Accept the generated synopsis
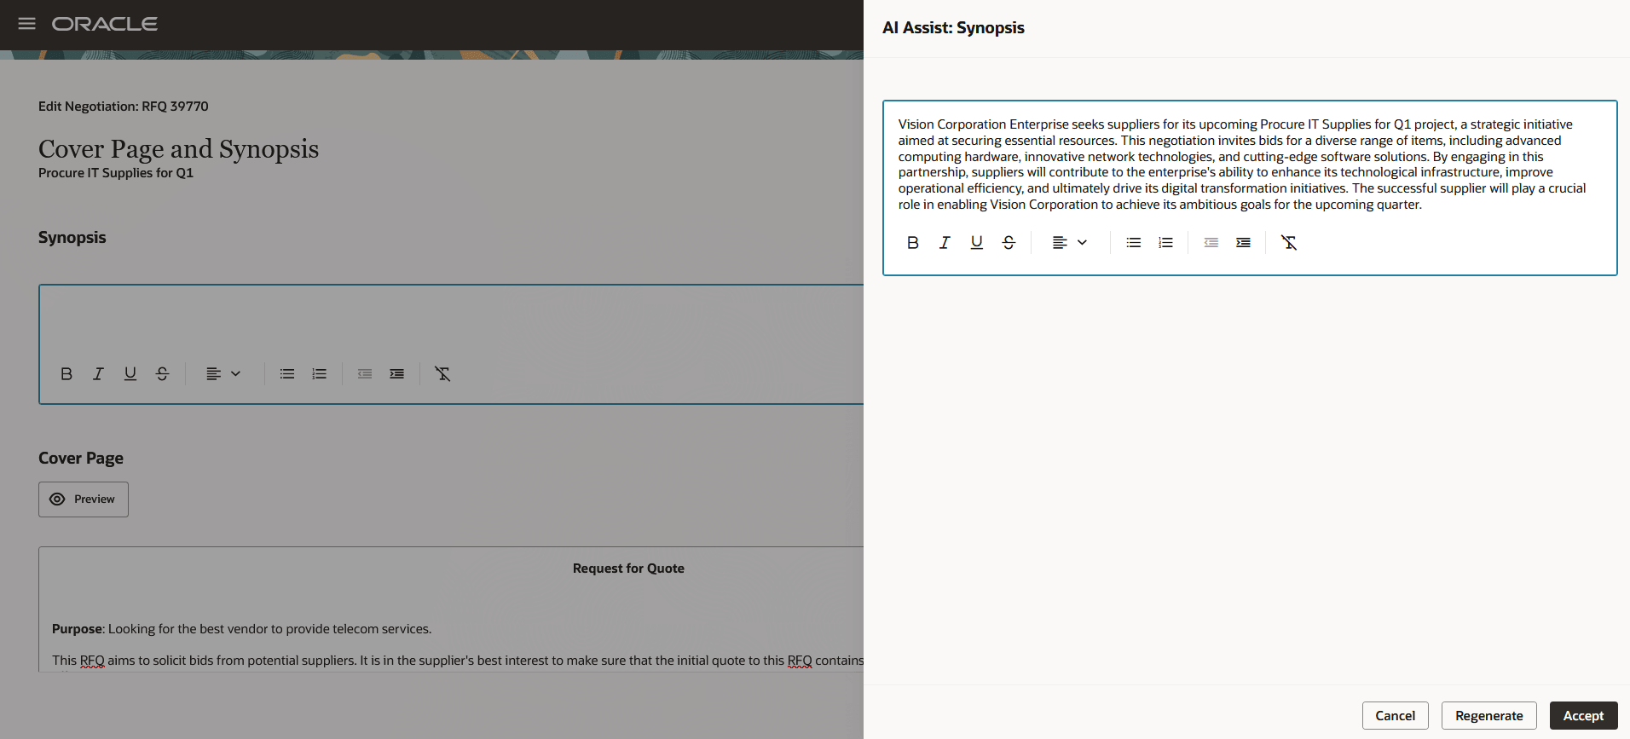Image resolution: width=1630 pixels, height=739 pixels. point(1583,716)
